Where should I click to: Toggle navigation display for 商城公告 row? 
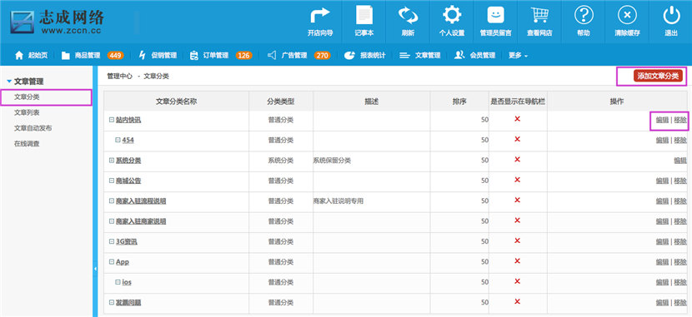coord(517,180)
